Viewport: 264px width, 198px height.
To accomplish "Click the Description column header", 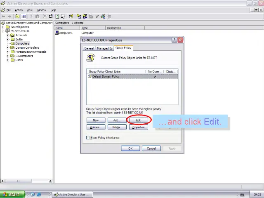I will (125, 28).
